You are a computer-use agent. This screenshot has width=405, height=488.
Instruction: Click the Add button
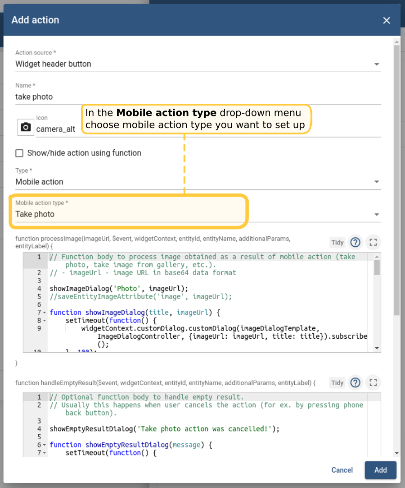pos(380,470)
